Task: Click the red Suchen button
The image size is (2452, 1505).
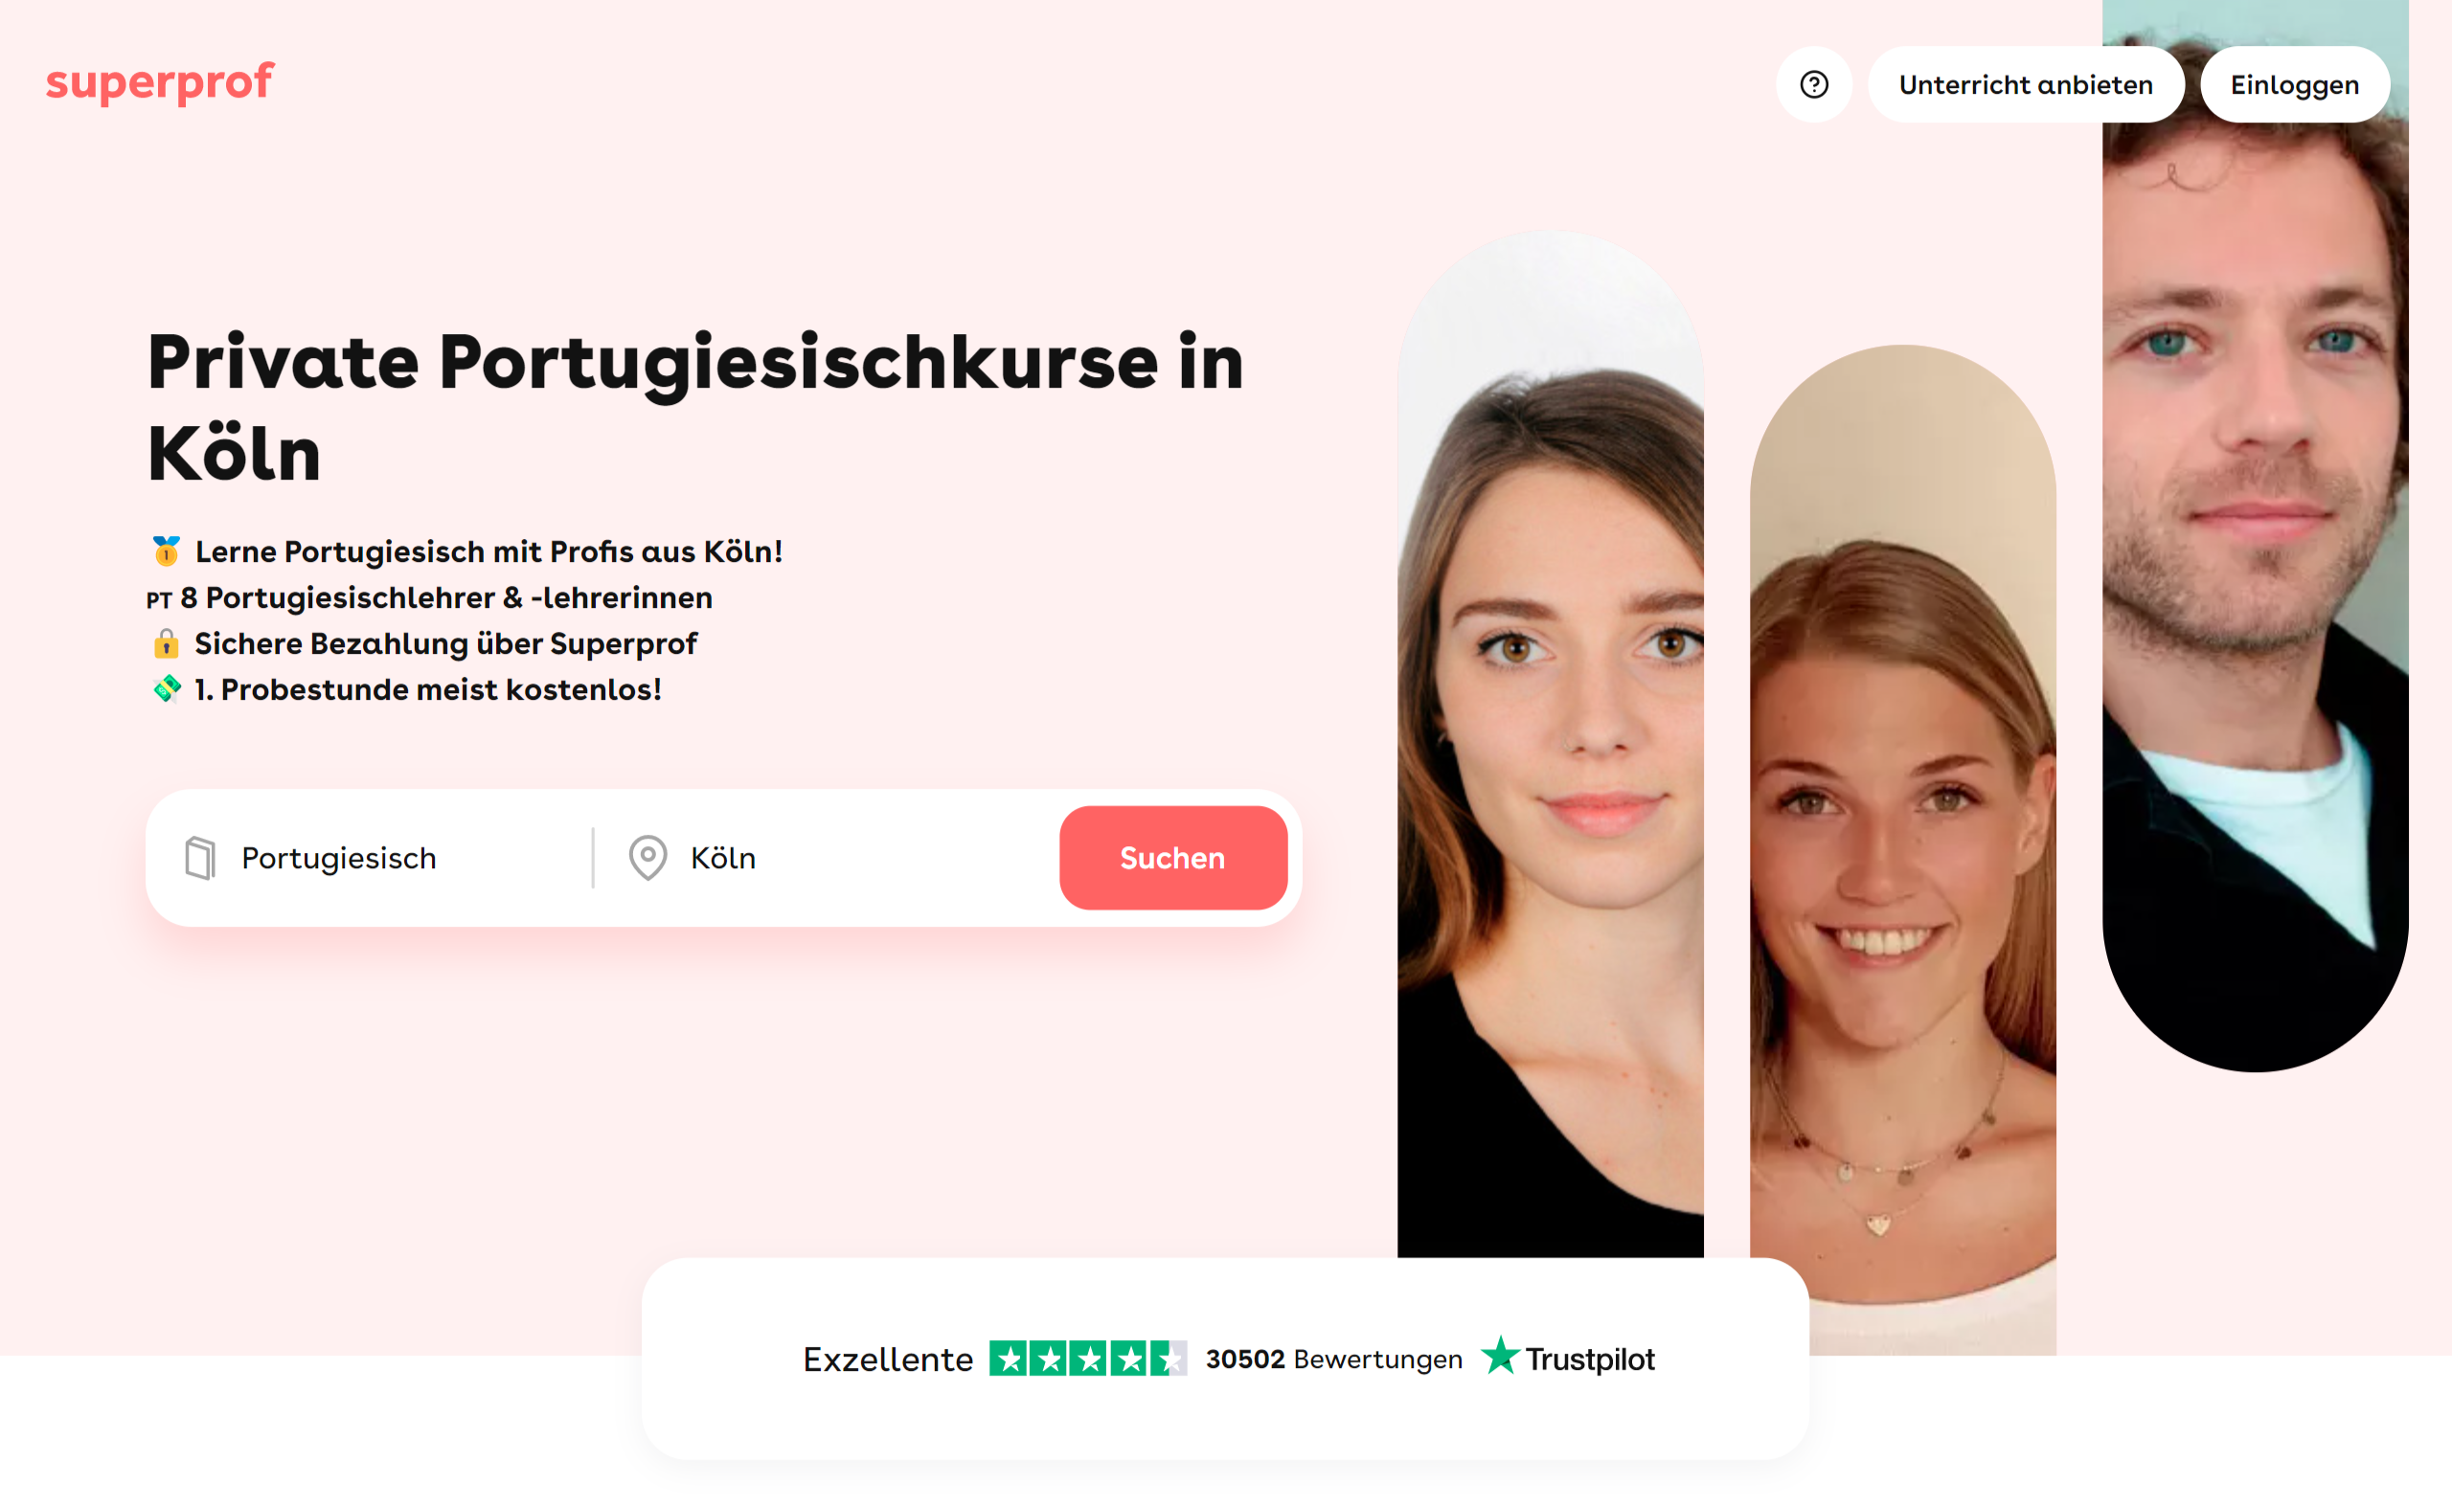Action: pyautogui.click(x=1172, y=858)
